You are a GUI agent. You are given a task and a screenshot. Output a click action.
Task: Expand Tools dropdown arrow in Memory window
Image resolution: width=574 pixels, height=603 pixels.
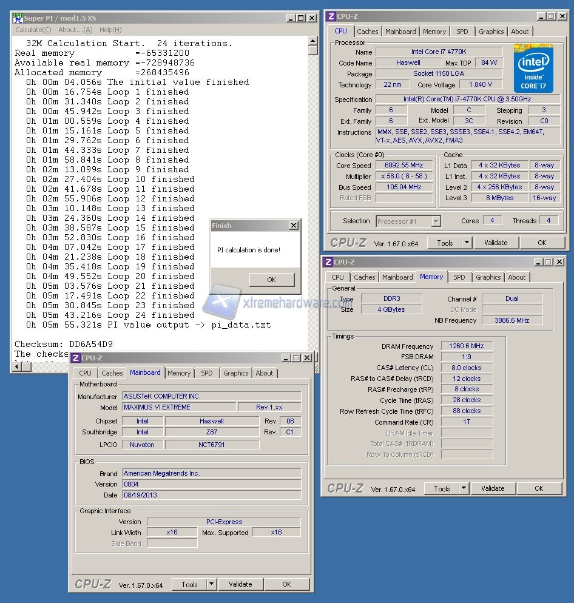[464, 488]
